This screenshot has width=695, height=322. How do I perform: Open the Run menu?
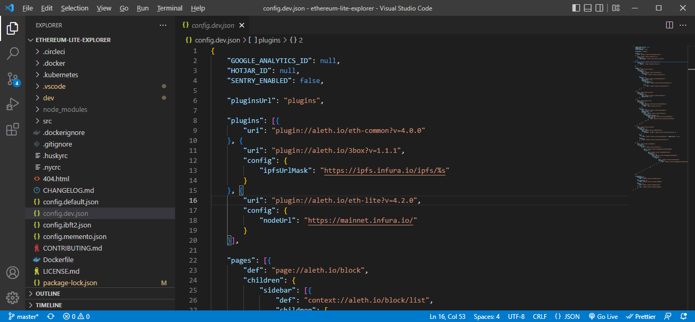(x=142, y=8)
